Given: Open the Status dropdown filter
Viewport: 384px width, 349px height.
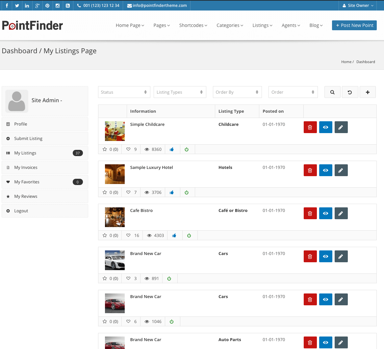Looking at the screenshot, I should click(x=124, y=92).
